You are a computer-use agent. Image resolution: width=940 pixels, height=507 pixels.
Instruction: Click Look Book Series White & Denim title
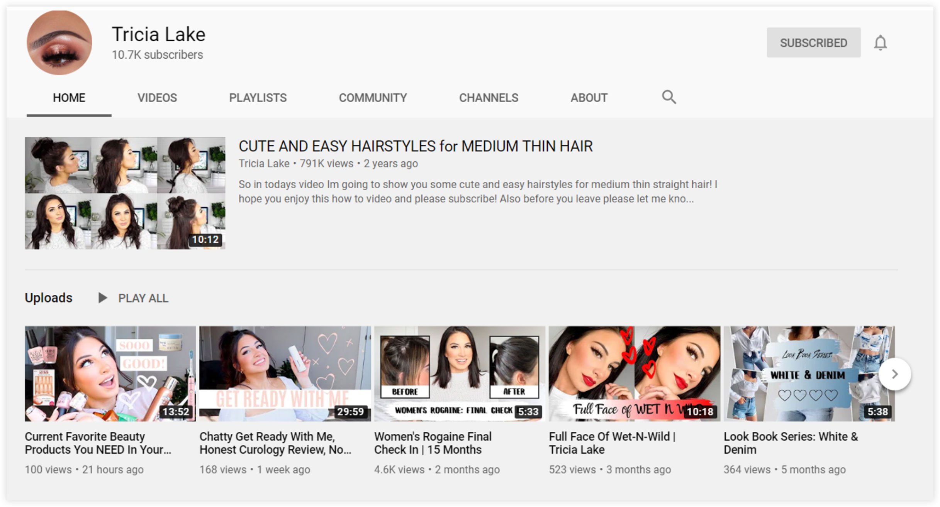tap(790, 443)
